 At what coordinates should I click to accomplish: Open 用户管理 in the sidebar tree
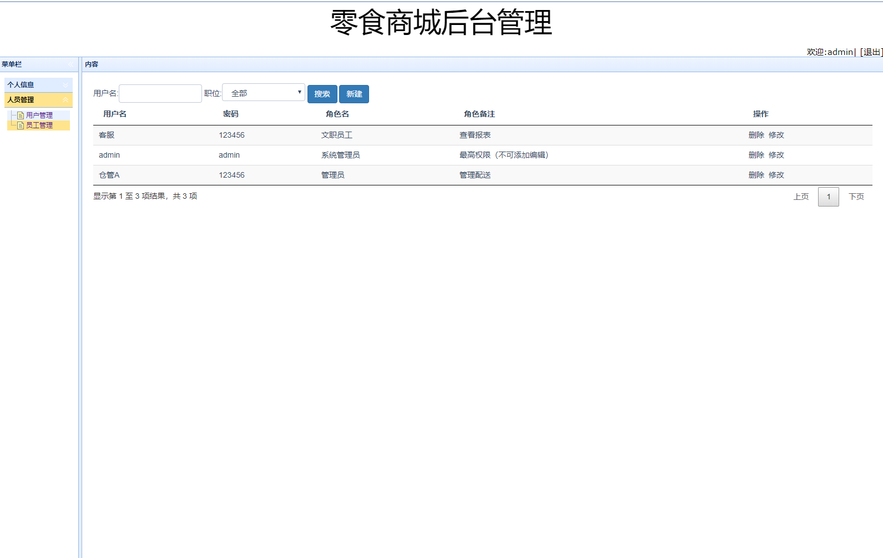coord(39,115)
